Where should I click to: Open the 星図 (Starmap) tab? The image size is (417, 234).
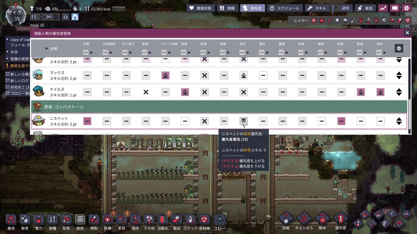(365, 8)
